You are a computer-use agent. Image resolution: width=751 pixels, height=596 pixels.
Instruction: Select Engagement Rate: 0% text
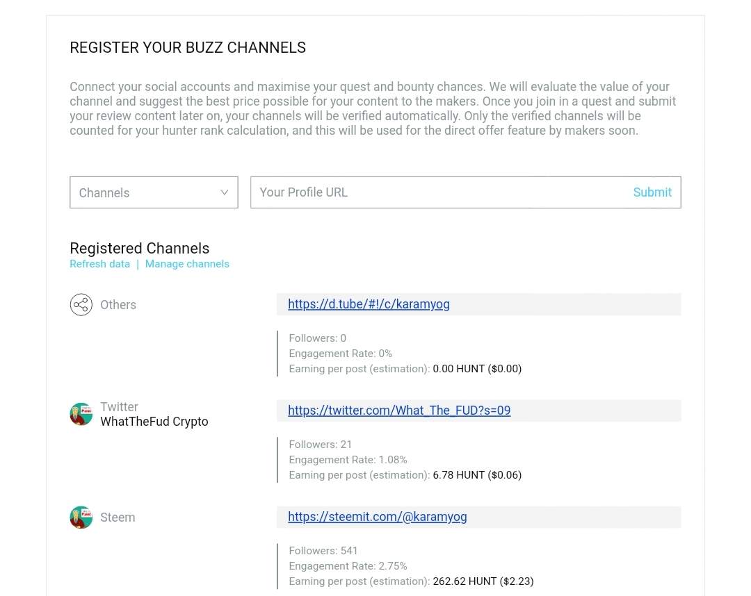340,354
